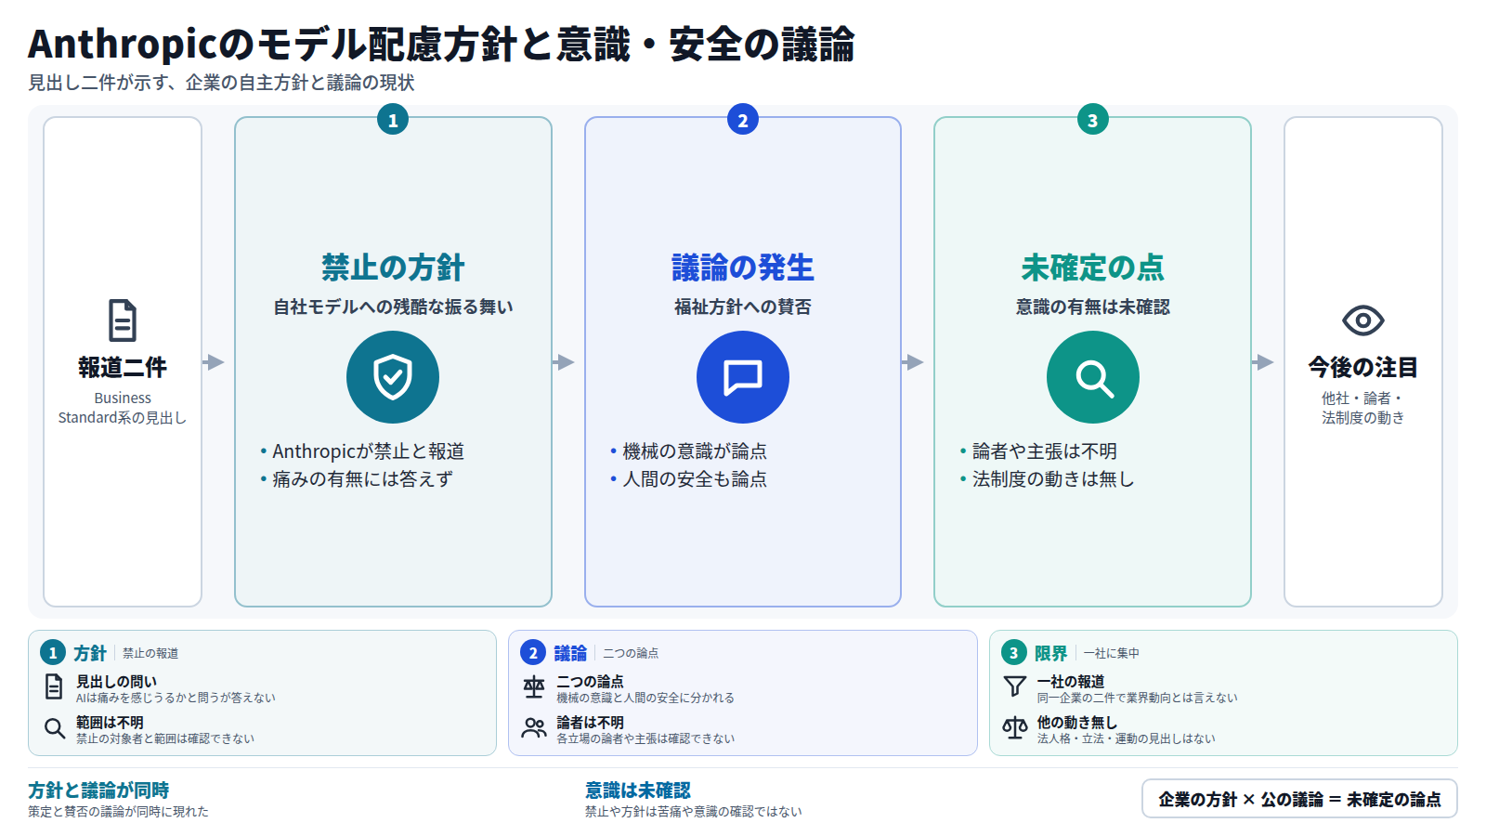The image size is (1486, 836).
Task: Click the 二つの論点 item title
Action: pyautogui.click(x=590, y=682)
